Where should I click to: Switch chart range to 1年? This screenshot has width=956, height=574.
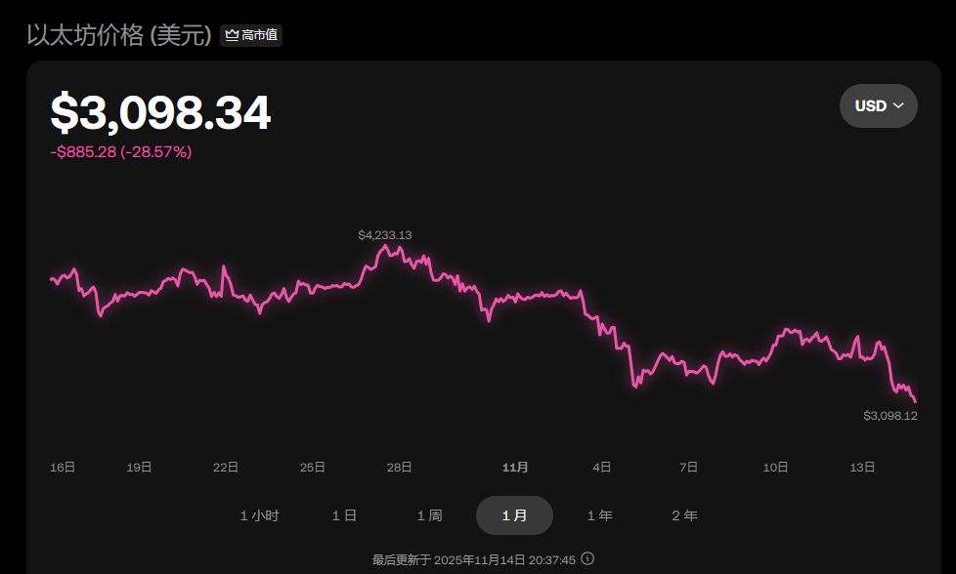(x=599, y=515)
